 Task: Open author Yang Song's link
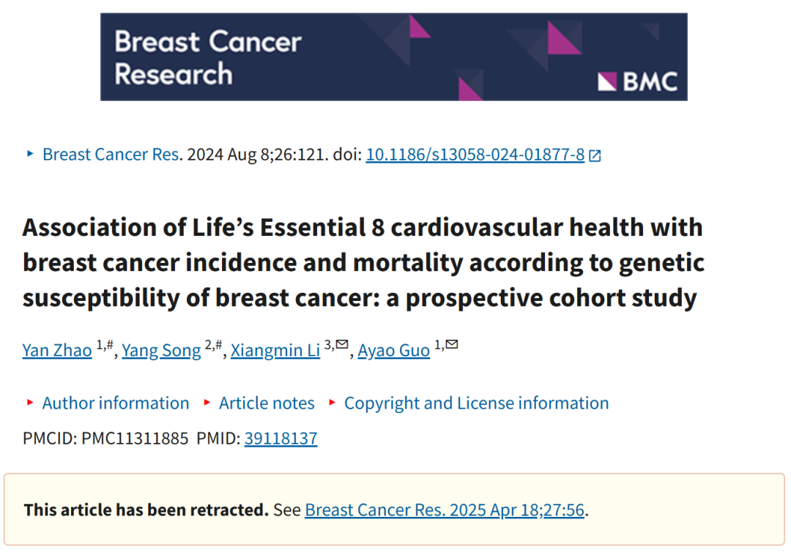coord(161,349)
